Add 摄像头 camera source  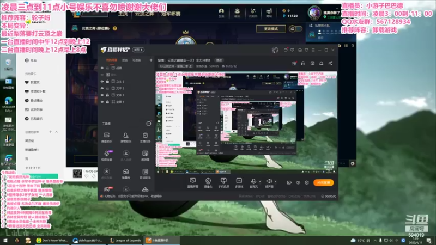coord(208,183)
